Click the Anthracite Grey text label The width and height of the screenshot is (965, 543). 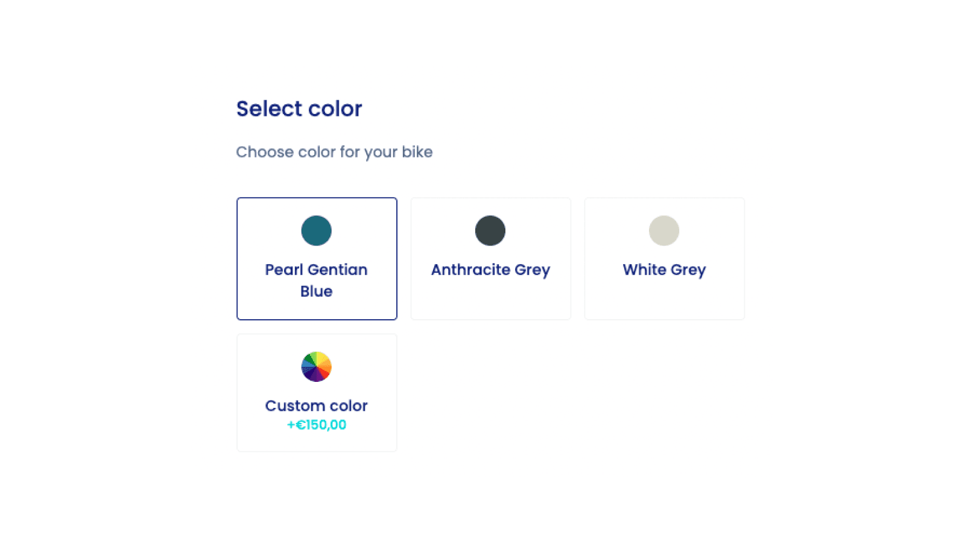490,270
